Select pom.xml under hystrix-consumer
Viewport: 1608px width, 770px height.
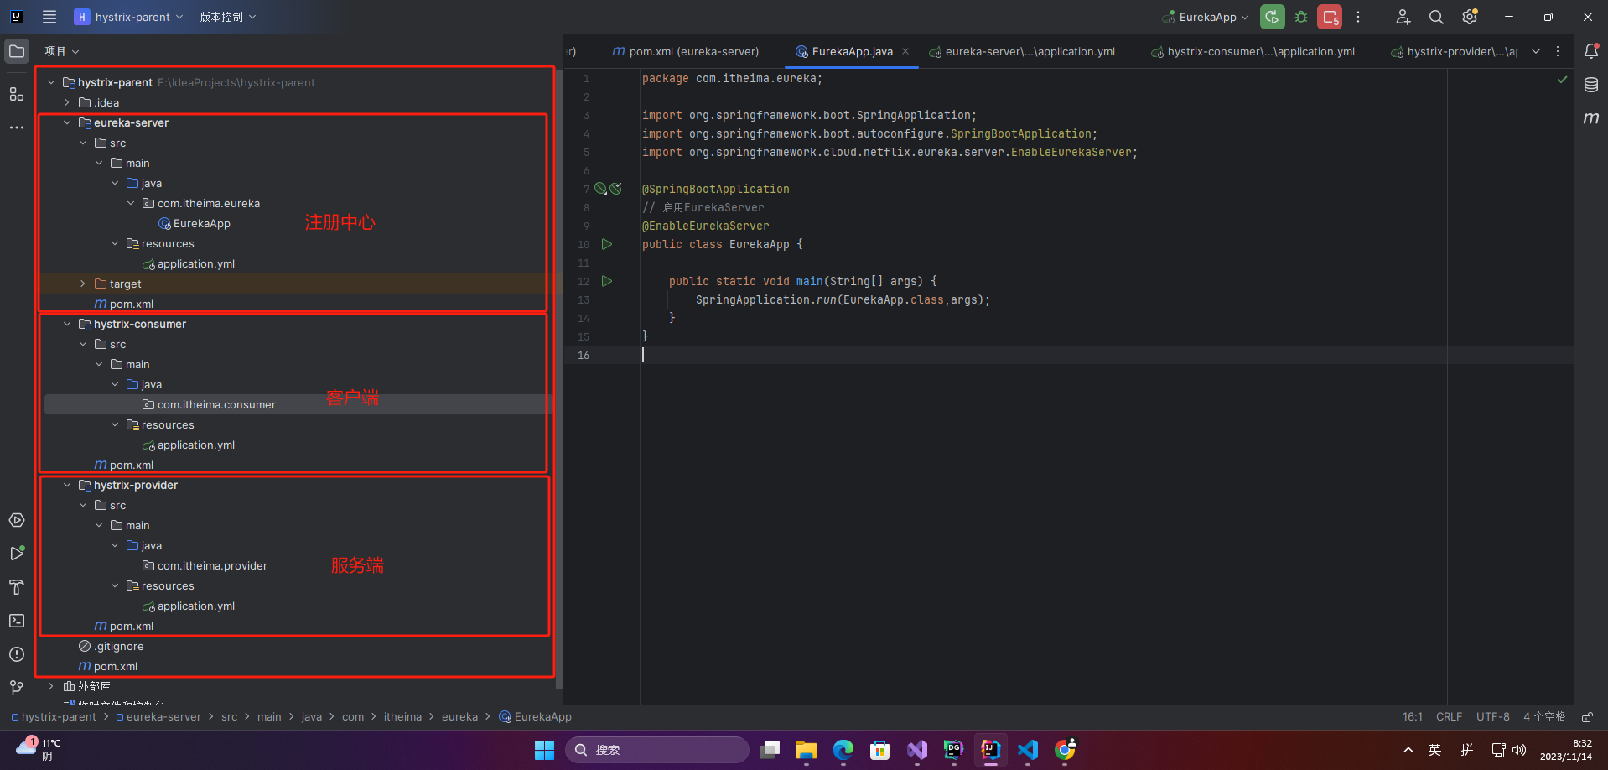click(124, 465)
